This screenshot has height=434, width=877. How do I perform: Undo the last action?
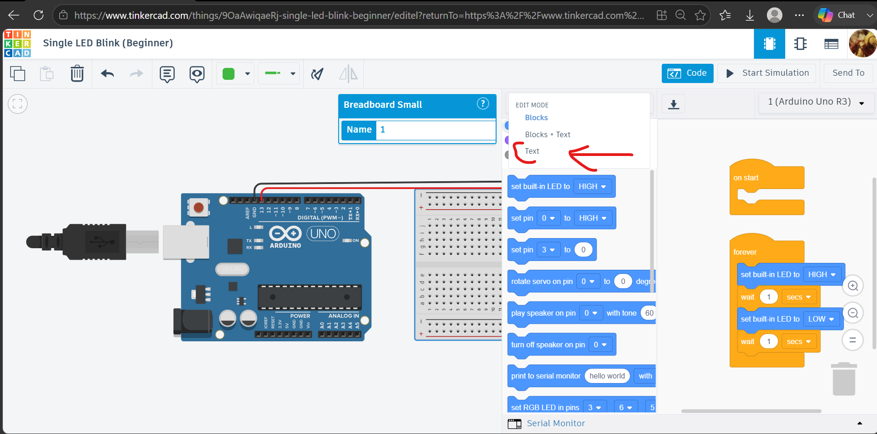tap(107, 73)
